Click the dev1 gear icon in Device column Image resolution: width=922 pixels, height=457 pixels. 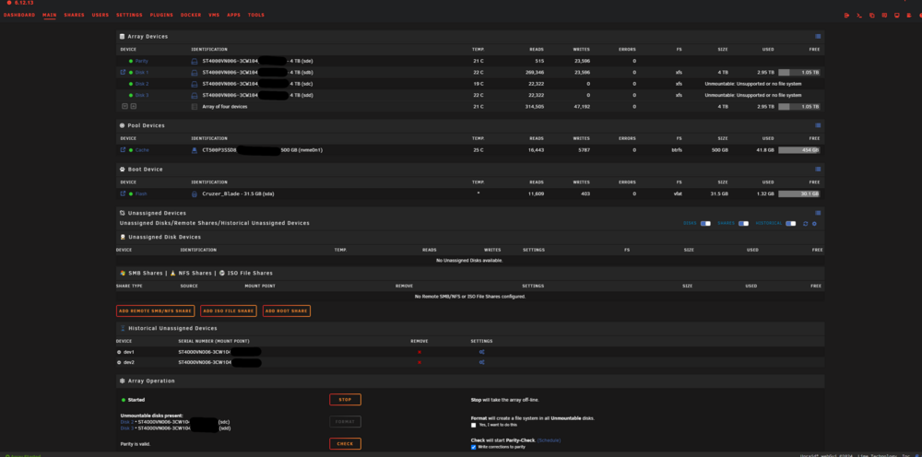click(119, 352)
